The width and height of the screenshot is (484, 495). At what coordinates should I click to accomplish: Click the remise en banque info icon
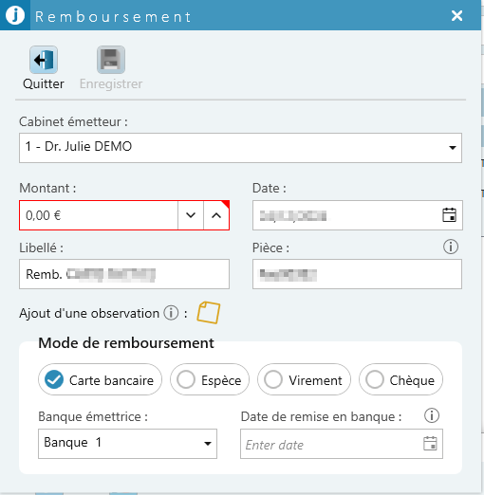(x=432, y=415)
